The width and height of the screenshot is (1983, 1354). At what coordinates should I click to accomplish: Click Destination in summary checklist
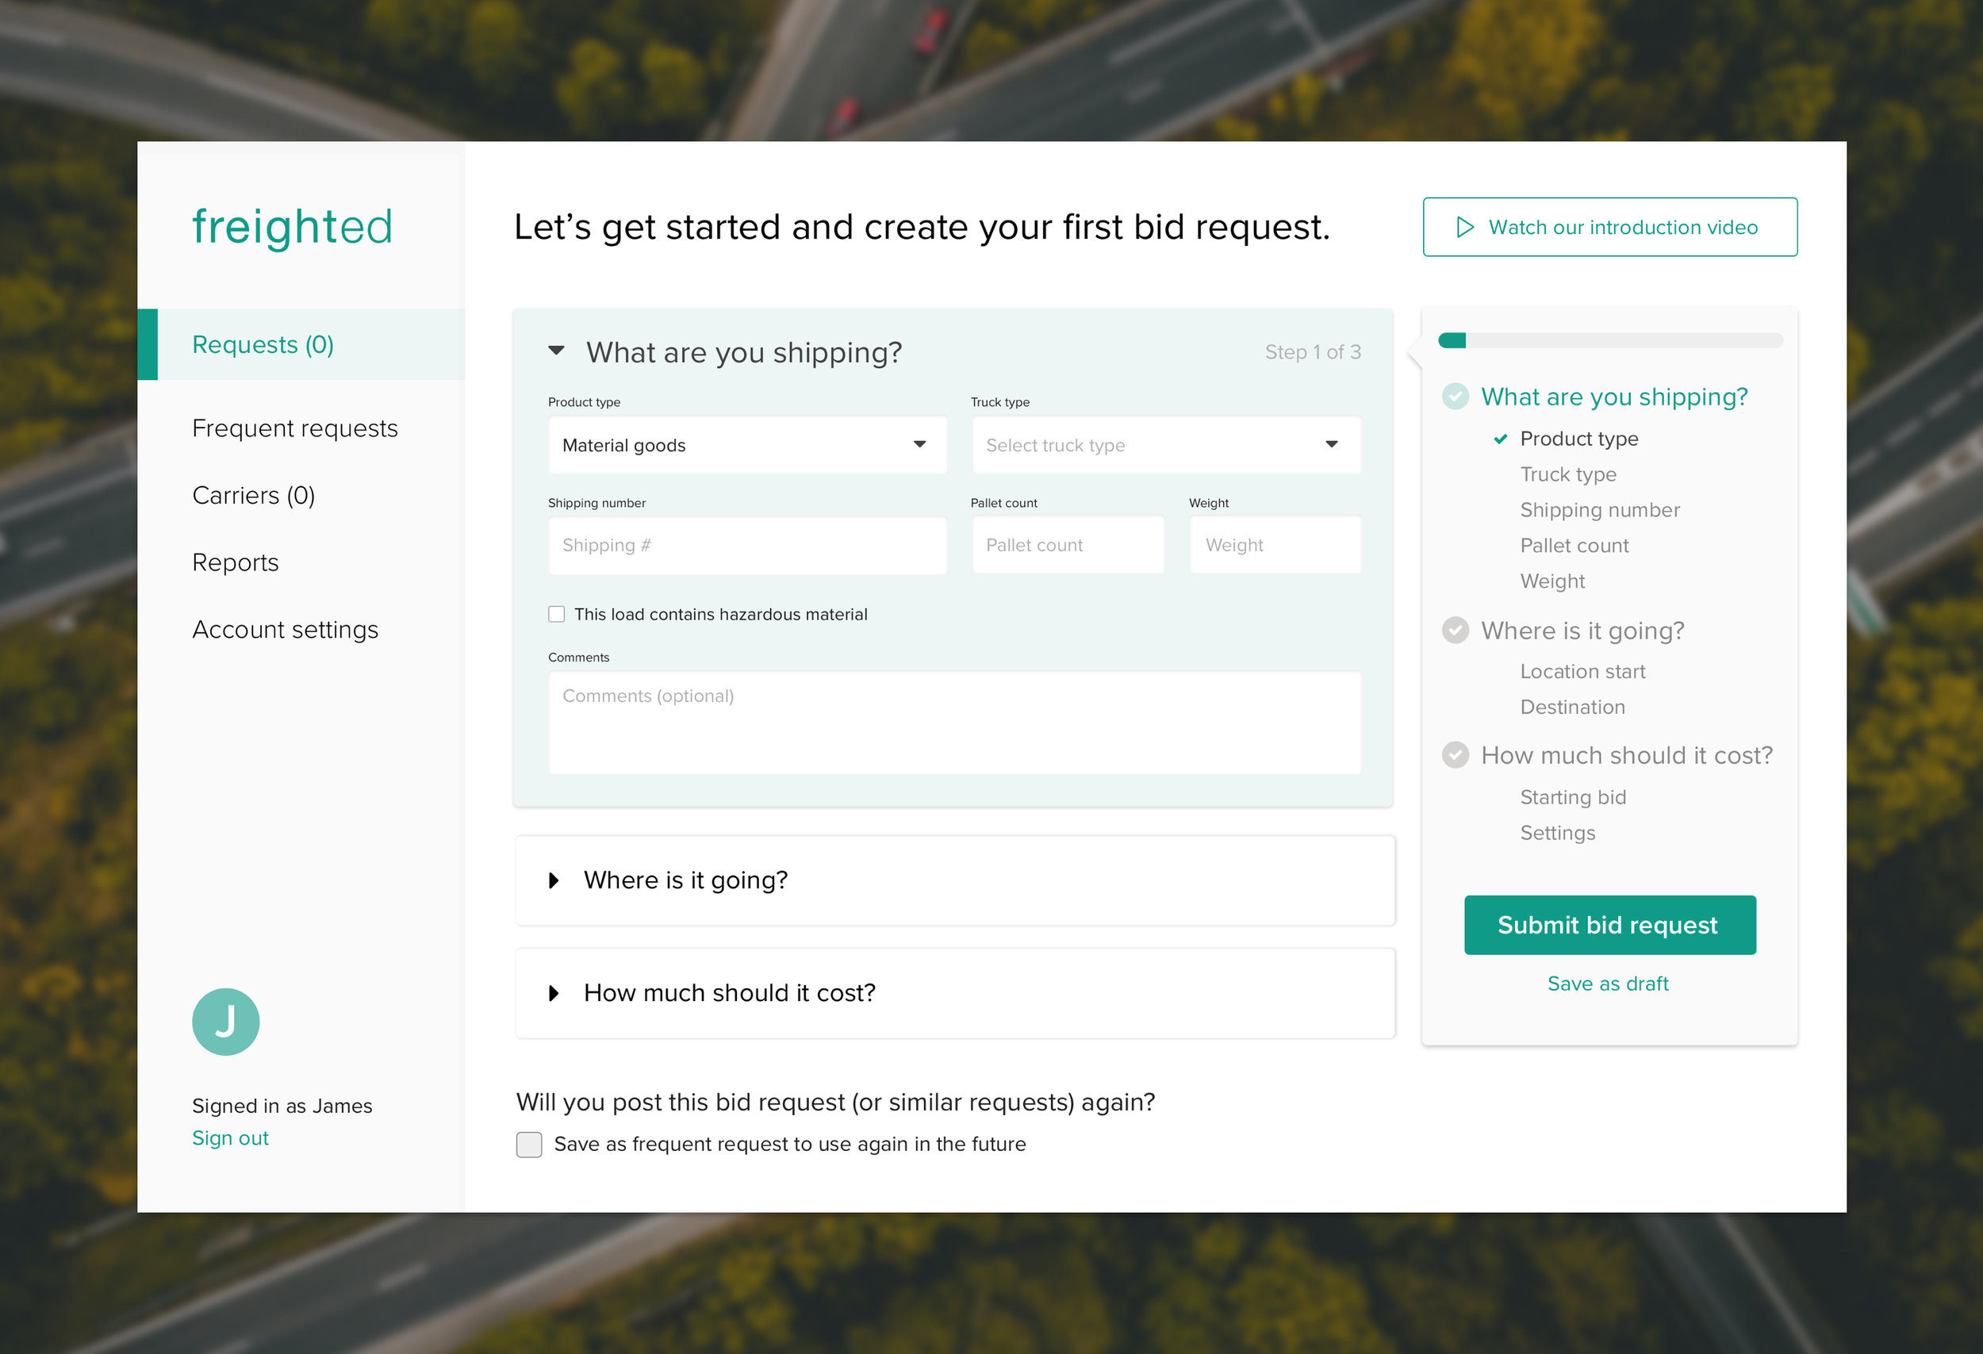[x=1573, y=708]
